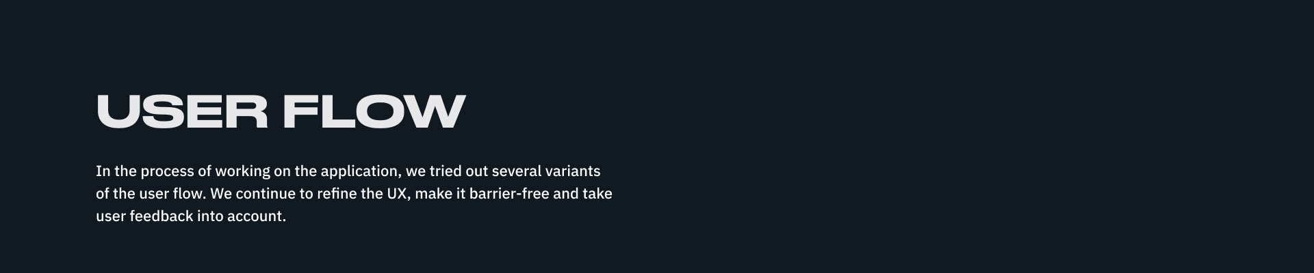Click on the word "refine"
This screenshot has height=273, width=1314.
[337, 194]
